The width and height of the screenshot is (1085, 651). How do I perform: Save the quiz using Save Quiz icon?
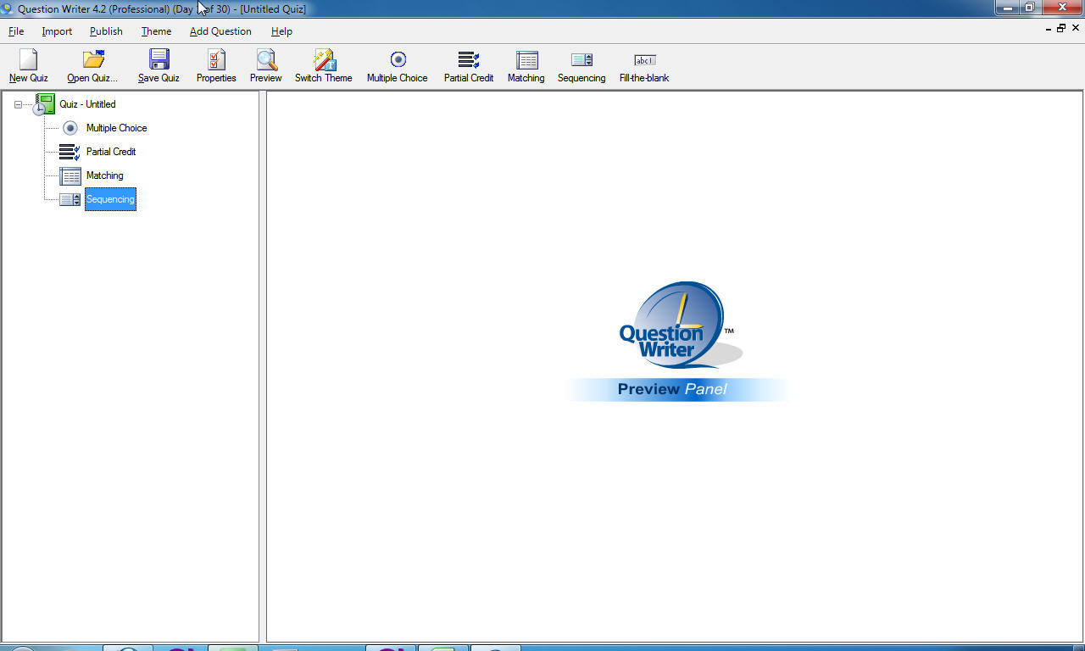point(159,59)
